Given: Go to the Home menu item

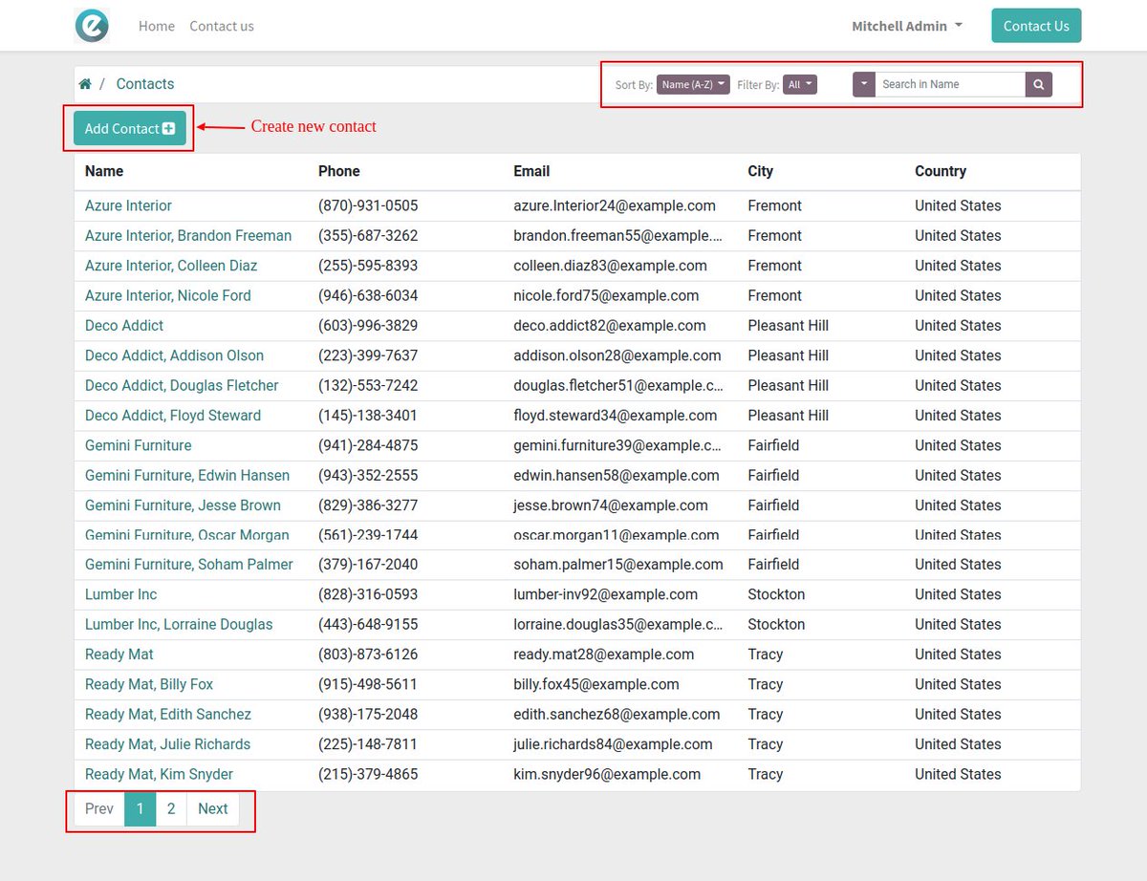Looking at the screenshot, I should 157,26.
